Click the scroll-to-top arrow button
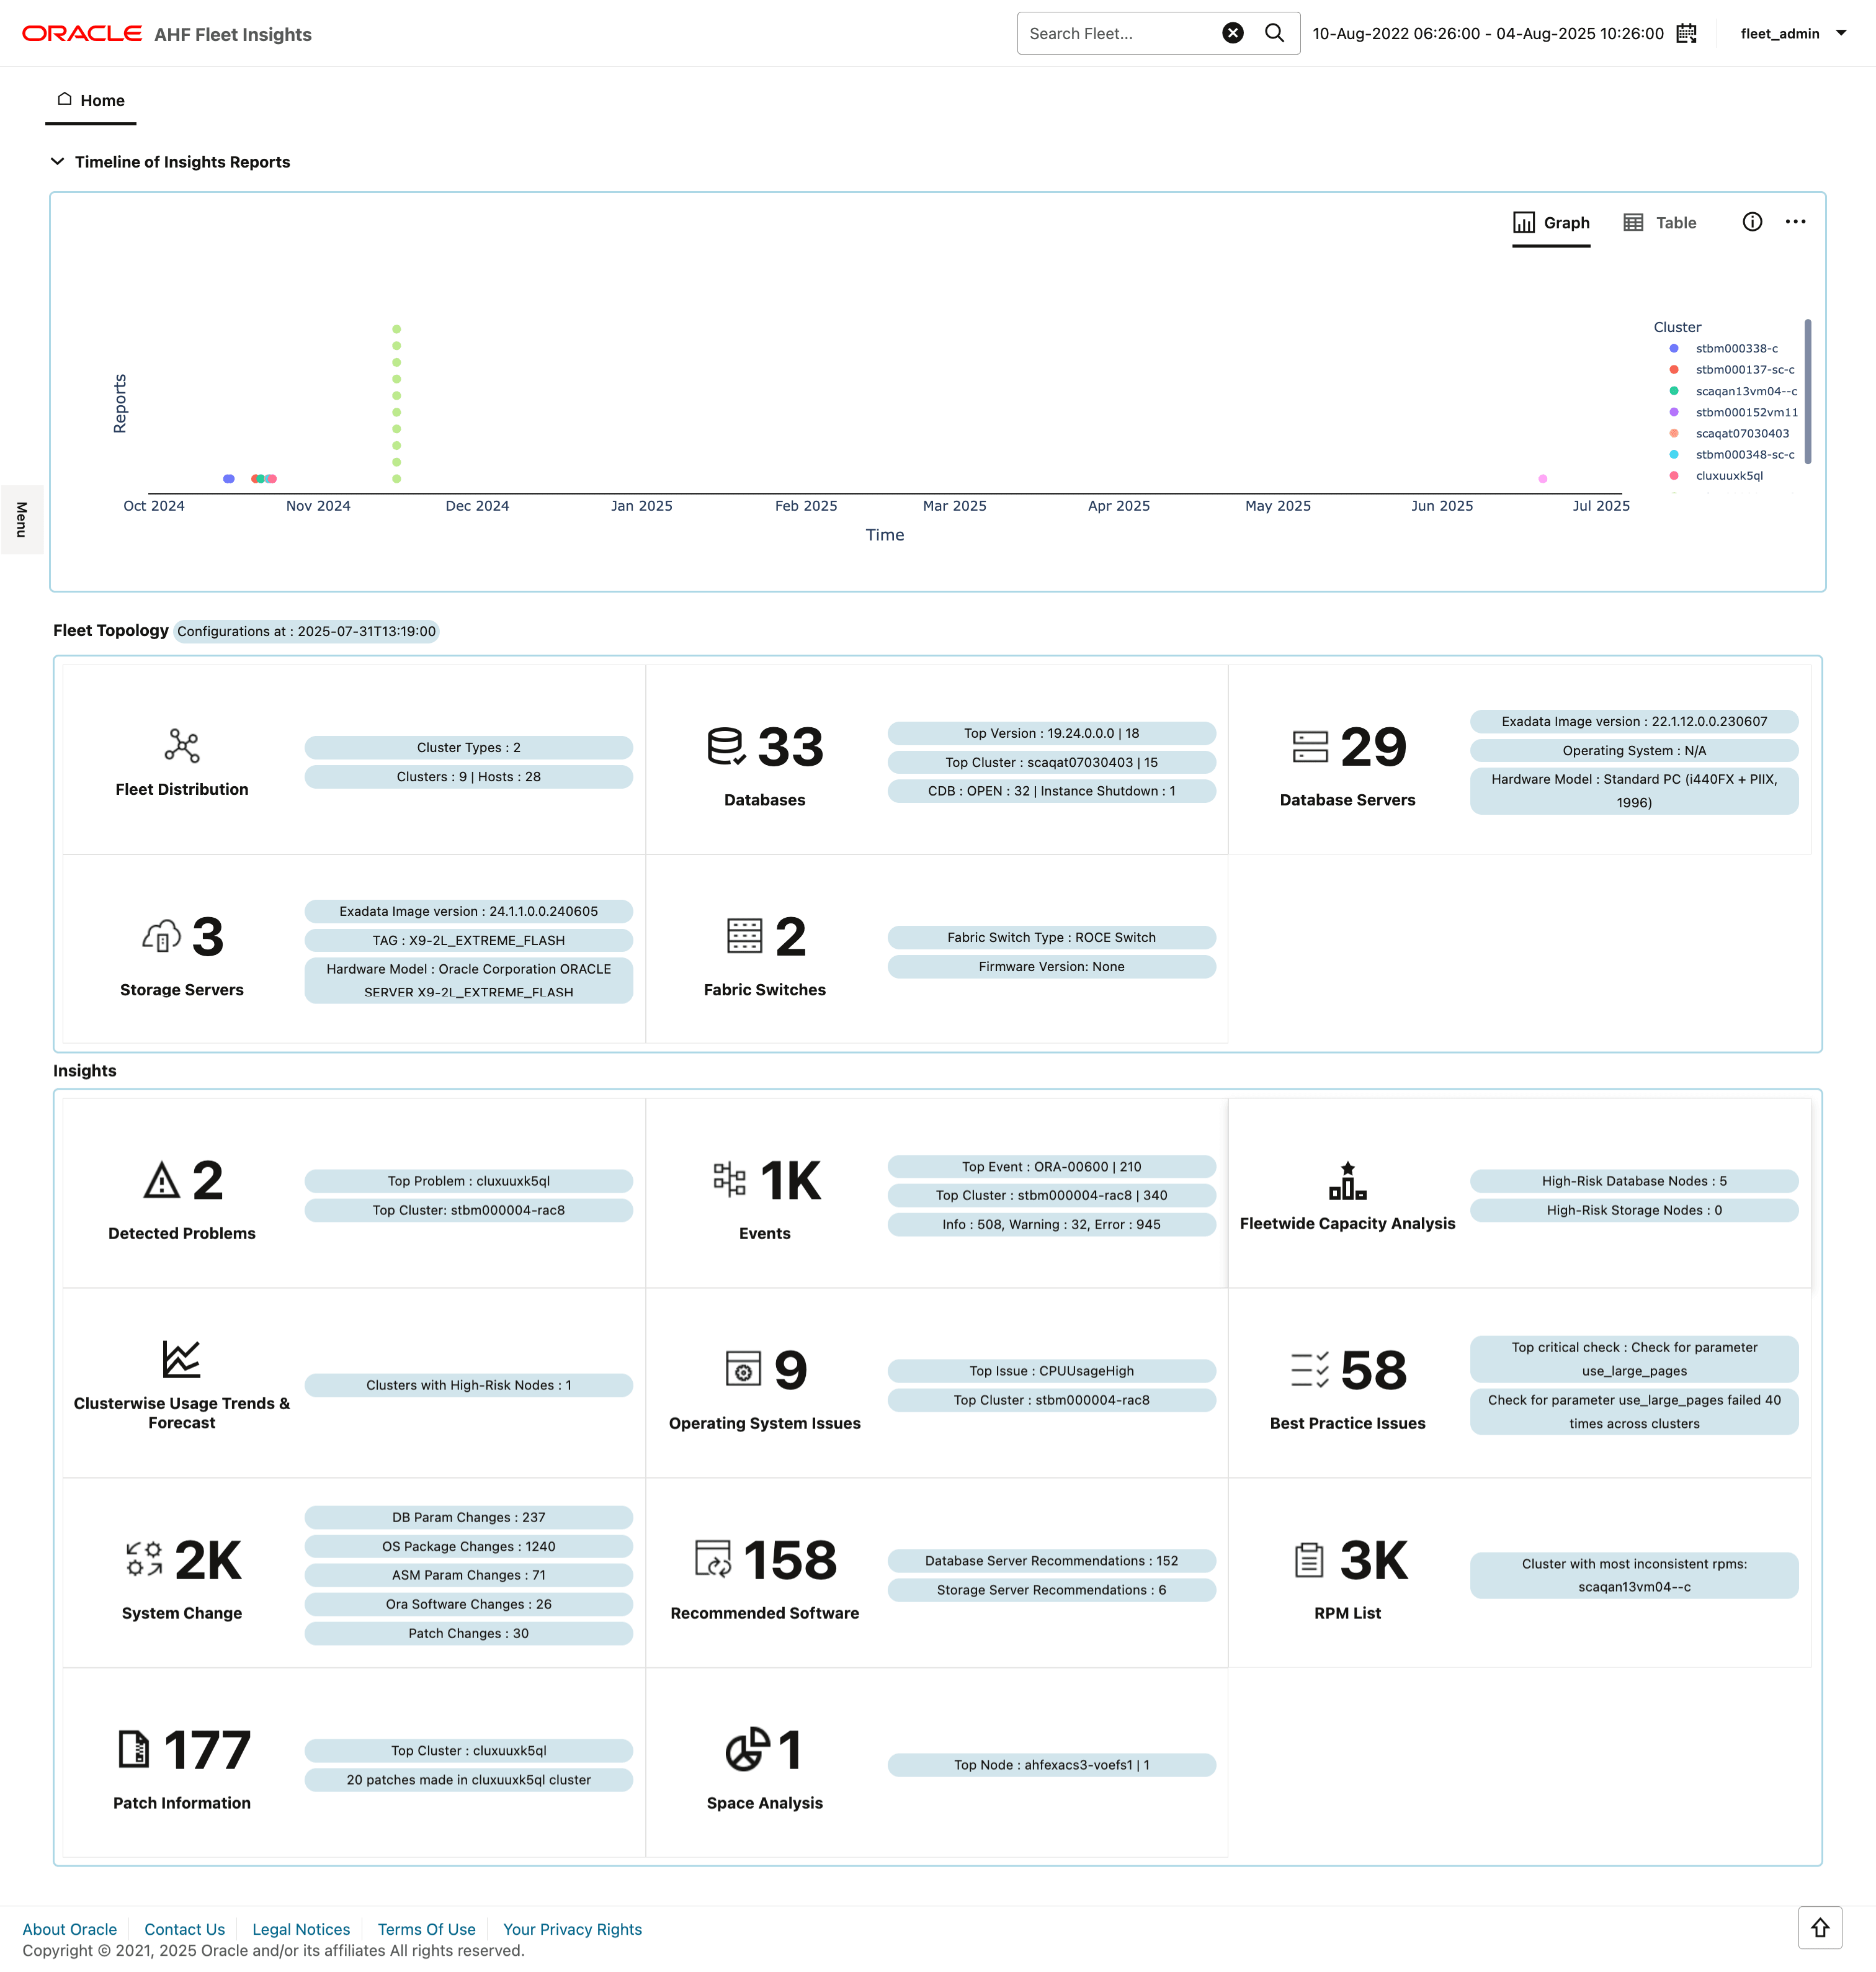Image resolution: width=1876 pixels, height=1972 pixels. (x=1819, y=1927)
